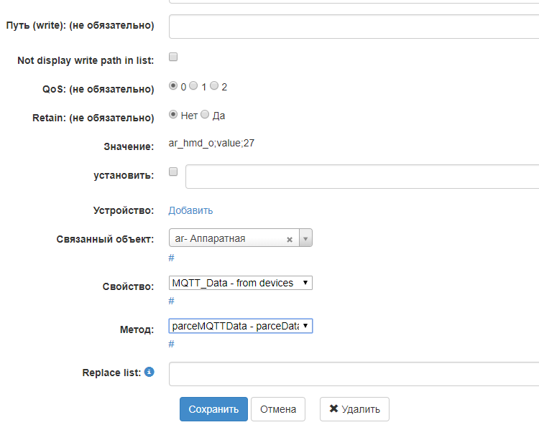The width and height of the screenshot is (539, 435).
Task: Open the # link under Связанный объект
Action: tap(171, 258)
